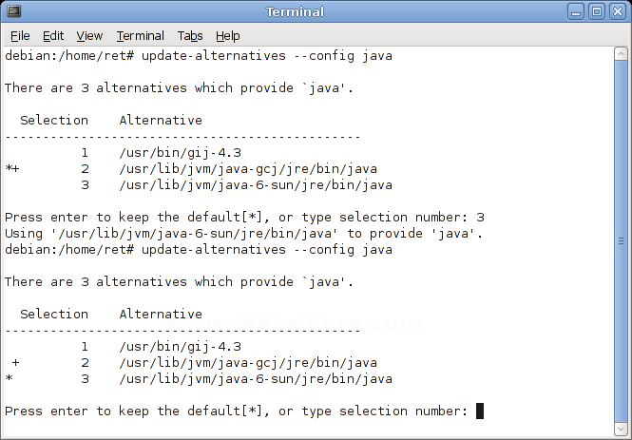Click the Terminal title text in title bar

295,11
